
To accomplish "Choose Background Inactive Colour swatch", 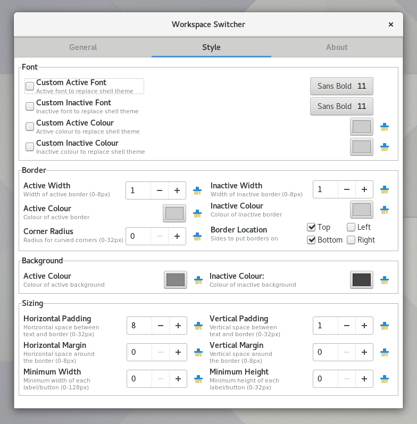I will click(362, 280).
